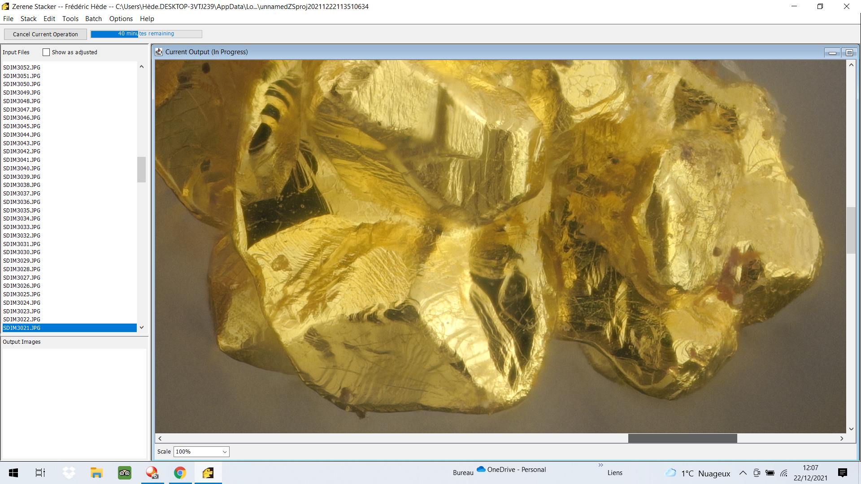
Task: Click the 40 minutes remaining progress bar
Action: 146,34
